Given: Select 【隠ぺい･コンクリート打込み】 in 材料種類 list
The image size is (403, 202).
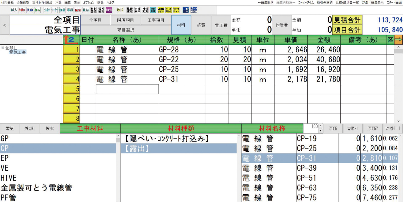Looking at the screenshot, I should click(x=179, y=139).
